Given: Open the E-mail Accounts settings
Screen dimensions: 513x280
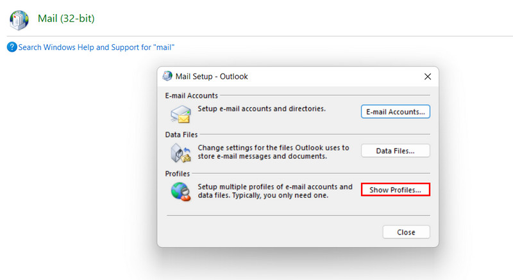Looking at the screenshot, I should (x=395, y=112).
